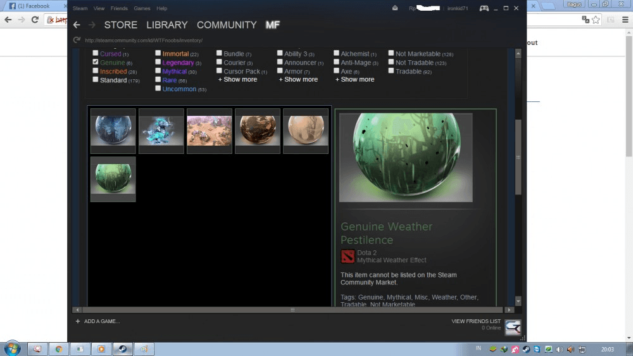Open Chrome from the taskbar
Image resolution: width=633 pixels, height=356 pixels.
59,349
